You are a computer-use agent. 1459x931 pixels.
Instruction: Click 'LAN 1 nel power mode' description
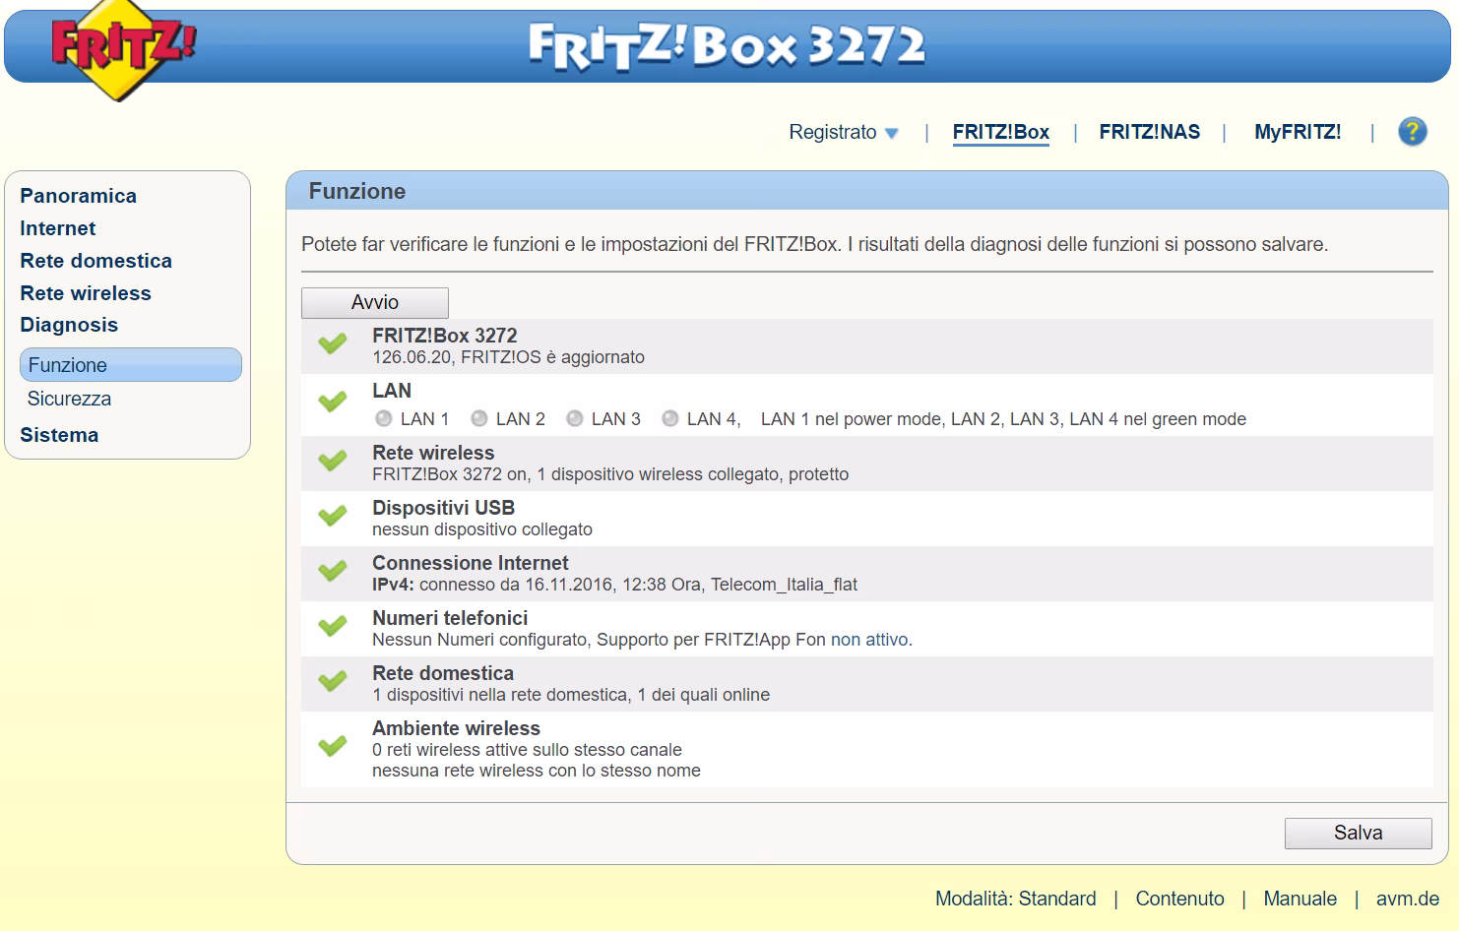pyautogui.click(x=852, y=419)
